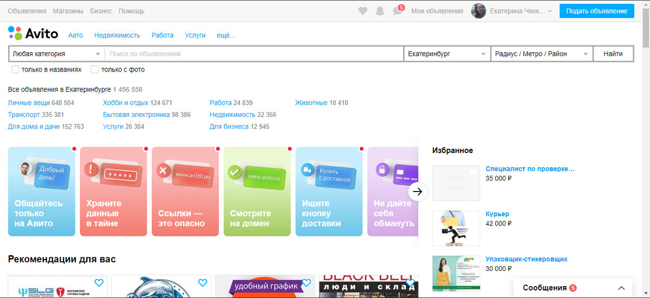Open 'Радиус / Метро / Район' dropdown
This screenshot has width=650, height=298.
click(542, 54)
